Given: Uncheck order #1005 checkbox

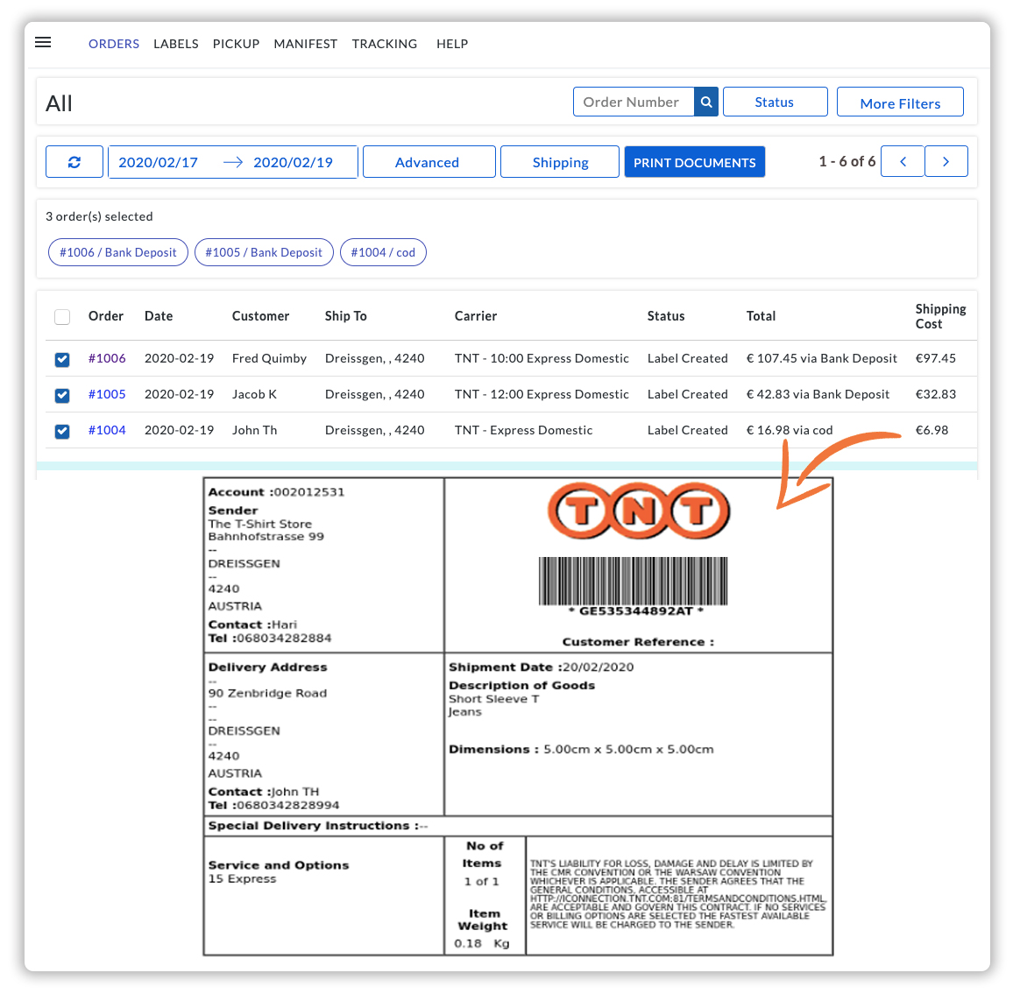Looking at the screenshot, I should click(x=62, y=395).
